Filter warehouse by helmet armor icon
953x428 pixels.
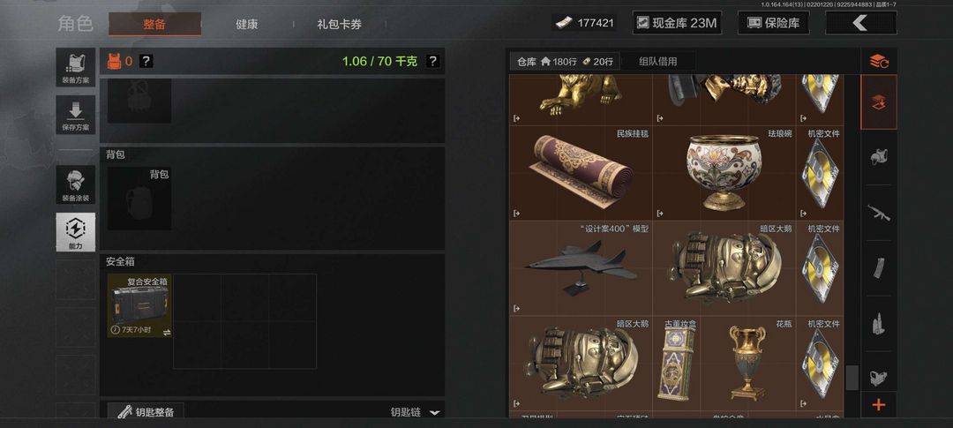[x=879, y=157]
